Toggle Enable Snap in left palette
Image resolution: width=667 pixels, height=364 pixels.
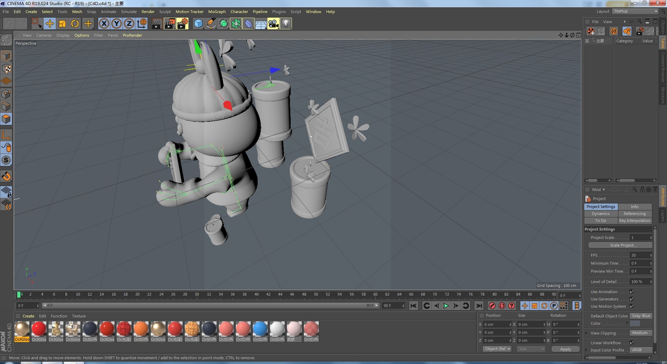coord(6,176)
